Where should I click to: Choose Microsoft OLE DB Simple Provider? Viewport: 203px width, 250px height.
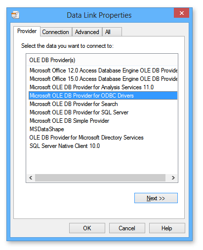(x=103, y=121)
